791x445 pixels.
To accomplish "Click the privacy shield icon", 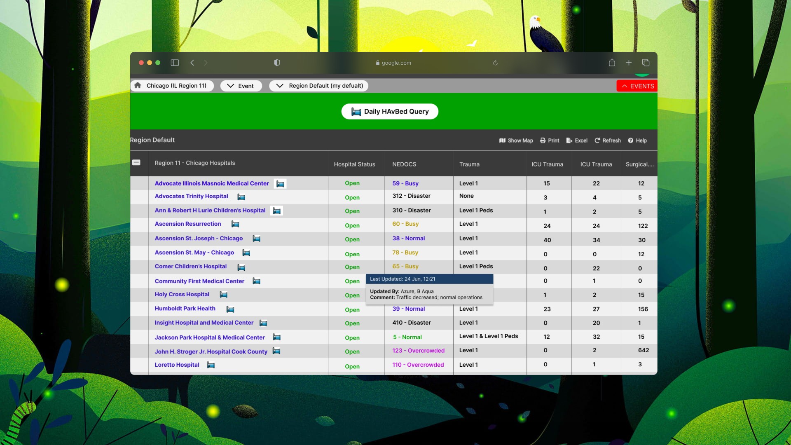I will pos(277,63).
